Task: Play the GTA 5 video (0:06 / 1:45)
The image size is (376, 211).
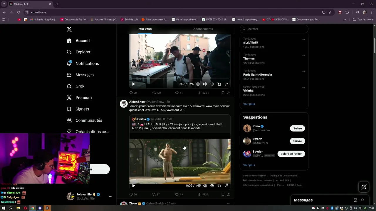Action: 134,186
